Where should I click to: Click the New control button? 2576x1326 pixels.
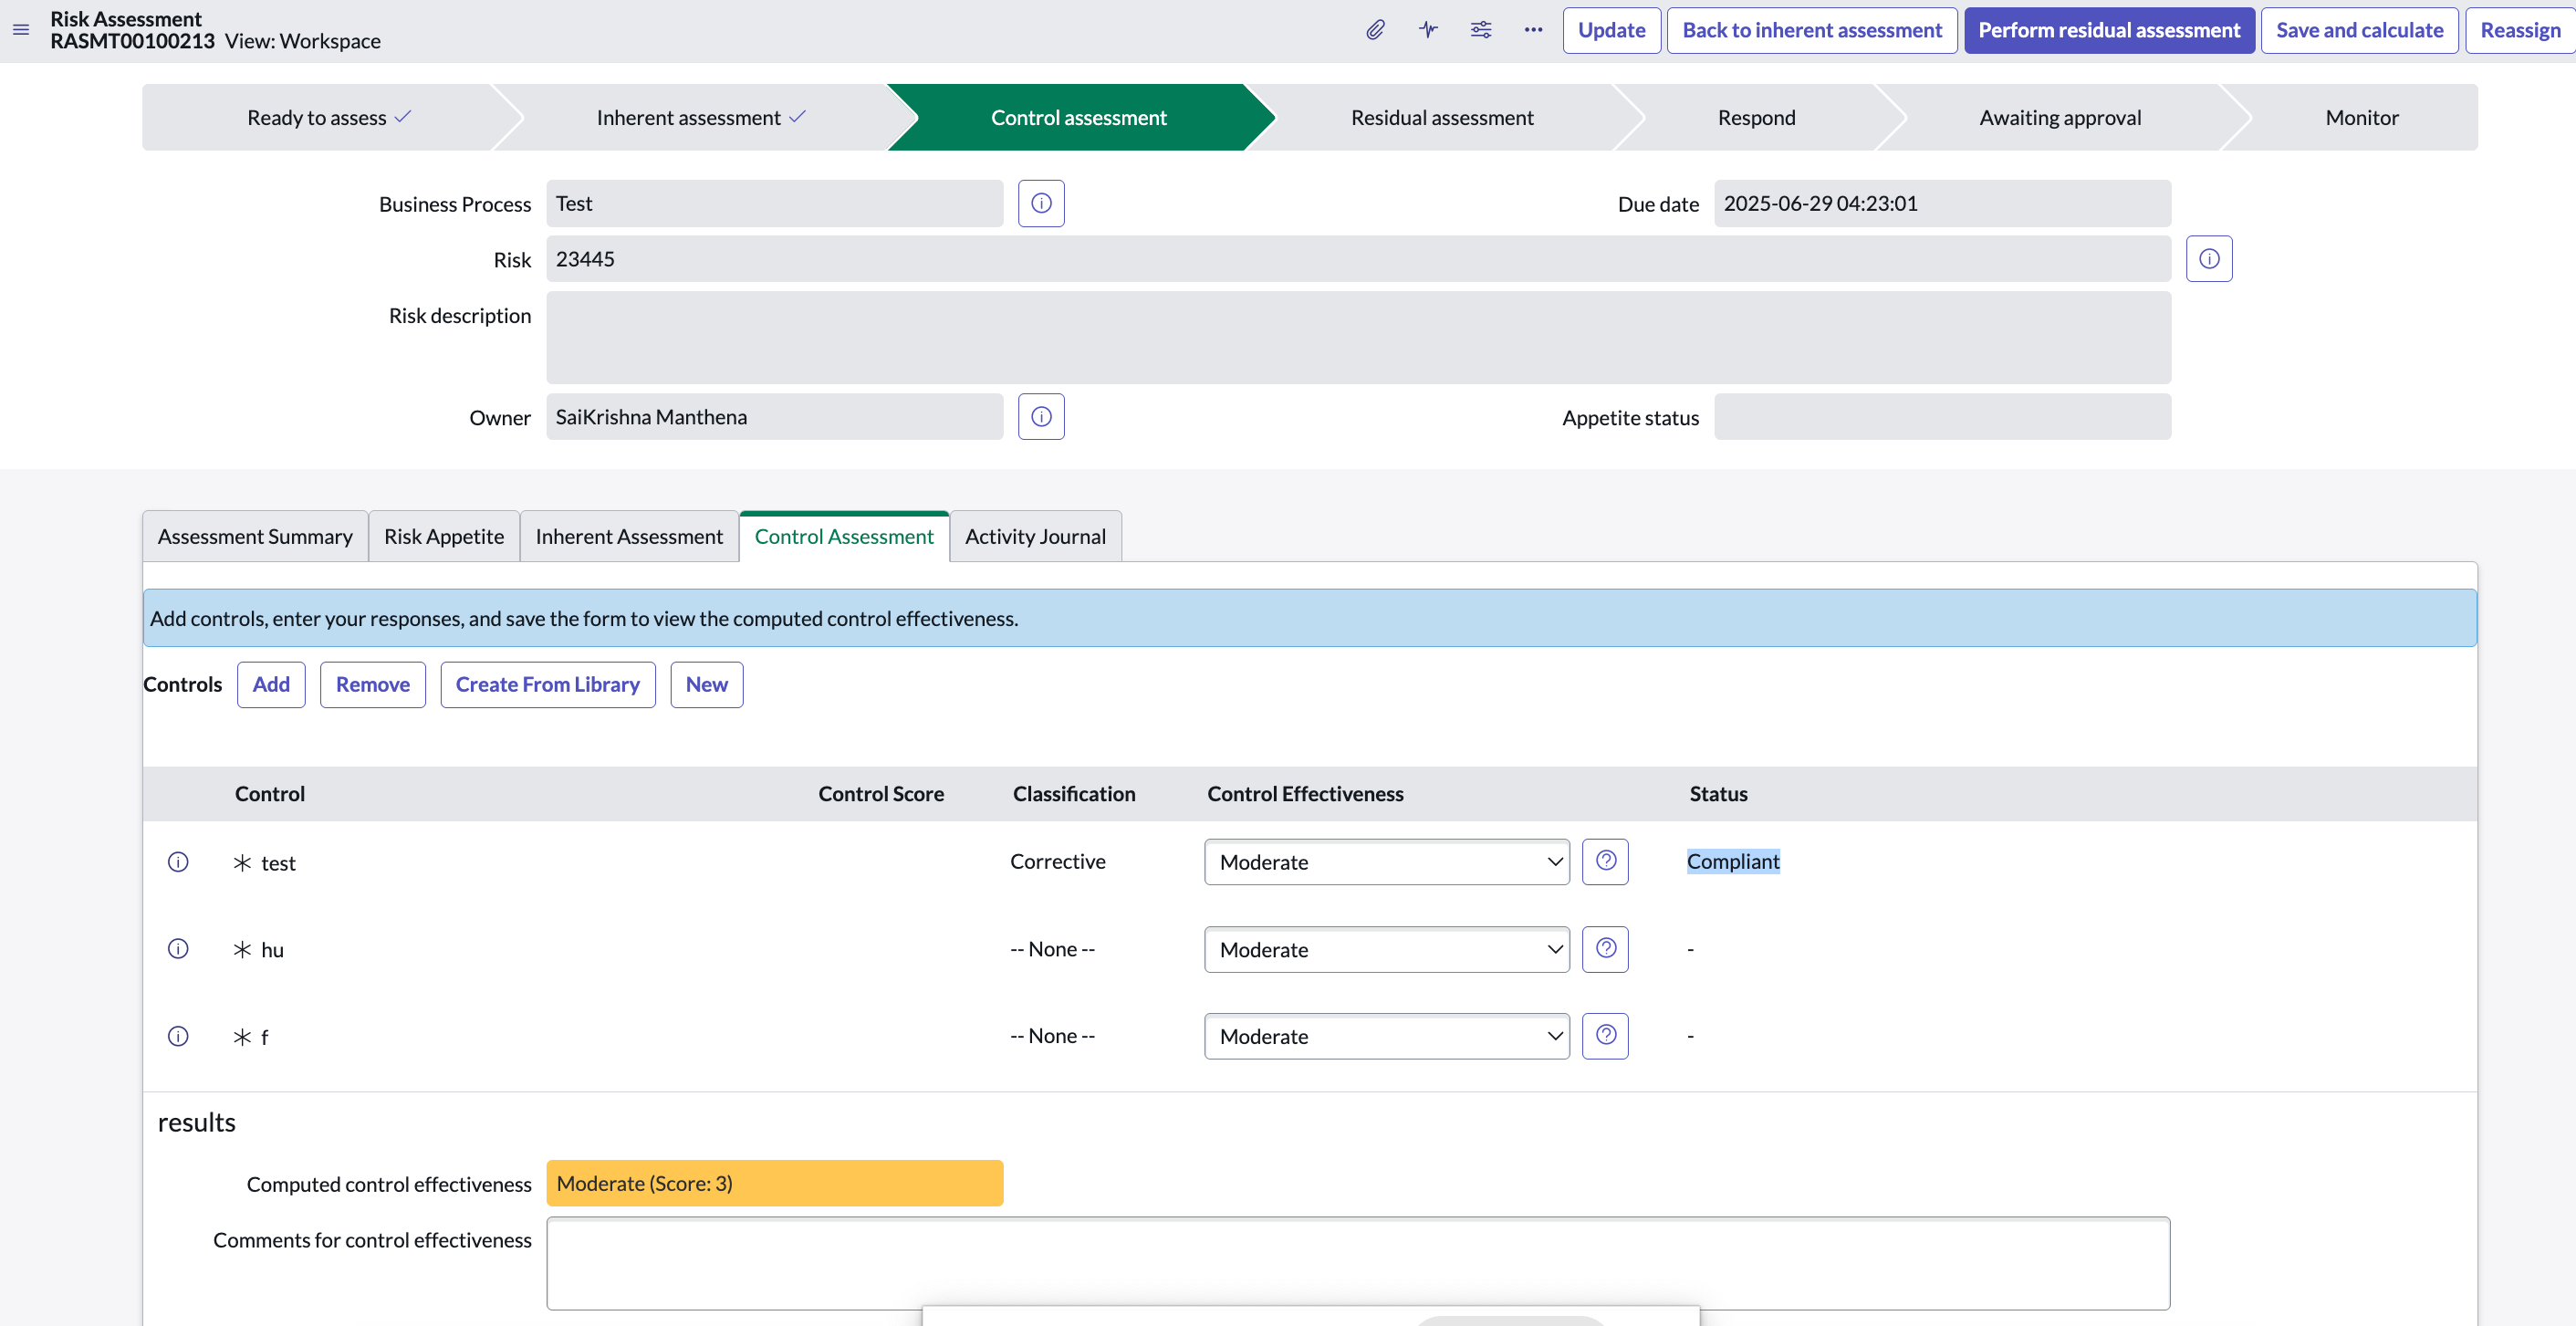(x=706, y=684)
